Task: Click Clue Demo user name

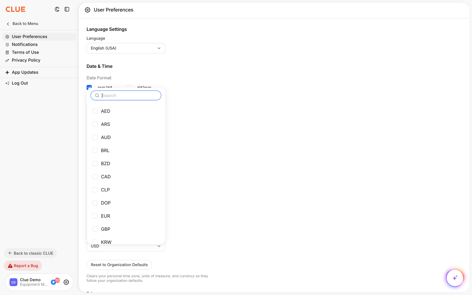Action: tap(30, 280)
